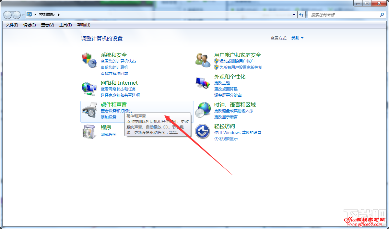Click the search magnifier icon
The image size is (389, 229).
(x=382, y=15)
